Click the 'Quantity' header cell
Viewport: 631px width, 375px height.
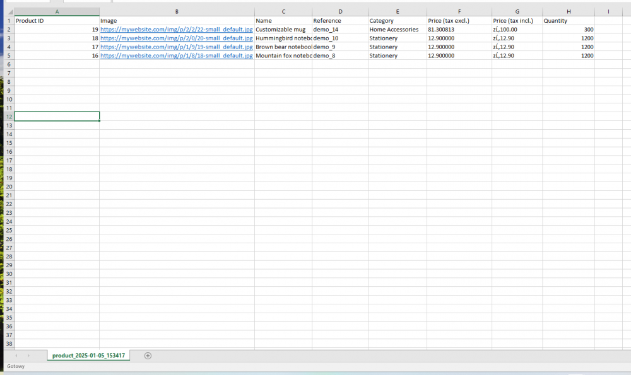pyautogui.click(x=569, y=21)
